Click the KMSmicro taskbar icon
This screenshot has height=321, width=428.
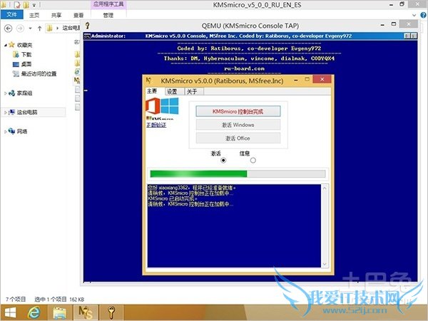(85, 312)
